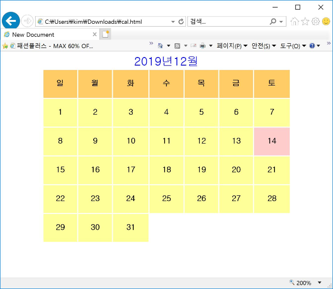The width and height of the screenshot is (333, 289).
Task: Expand RSS feeds dropdown arrow
Action: pos(186,46)
